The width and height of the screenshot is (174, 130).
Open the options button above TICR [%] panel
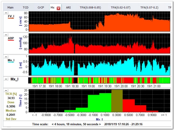coord(6,90)
